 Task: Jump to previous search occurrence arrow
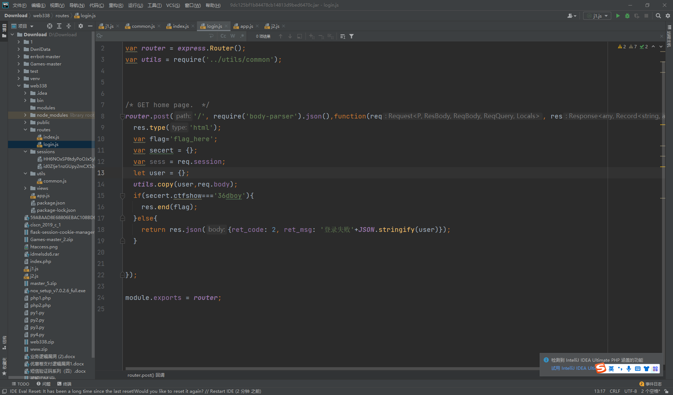click(281, 36)
